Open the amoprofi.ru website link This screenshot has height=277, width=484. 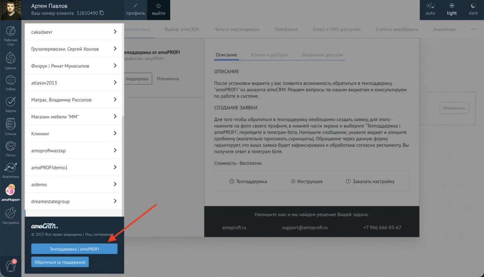point(234,227)
